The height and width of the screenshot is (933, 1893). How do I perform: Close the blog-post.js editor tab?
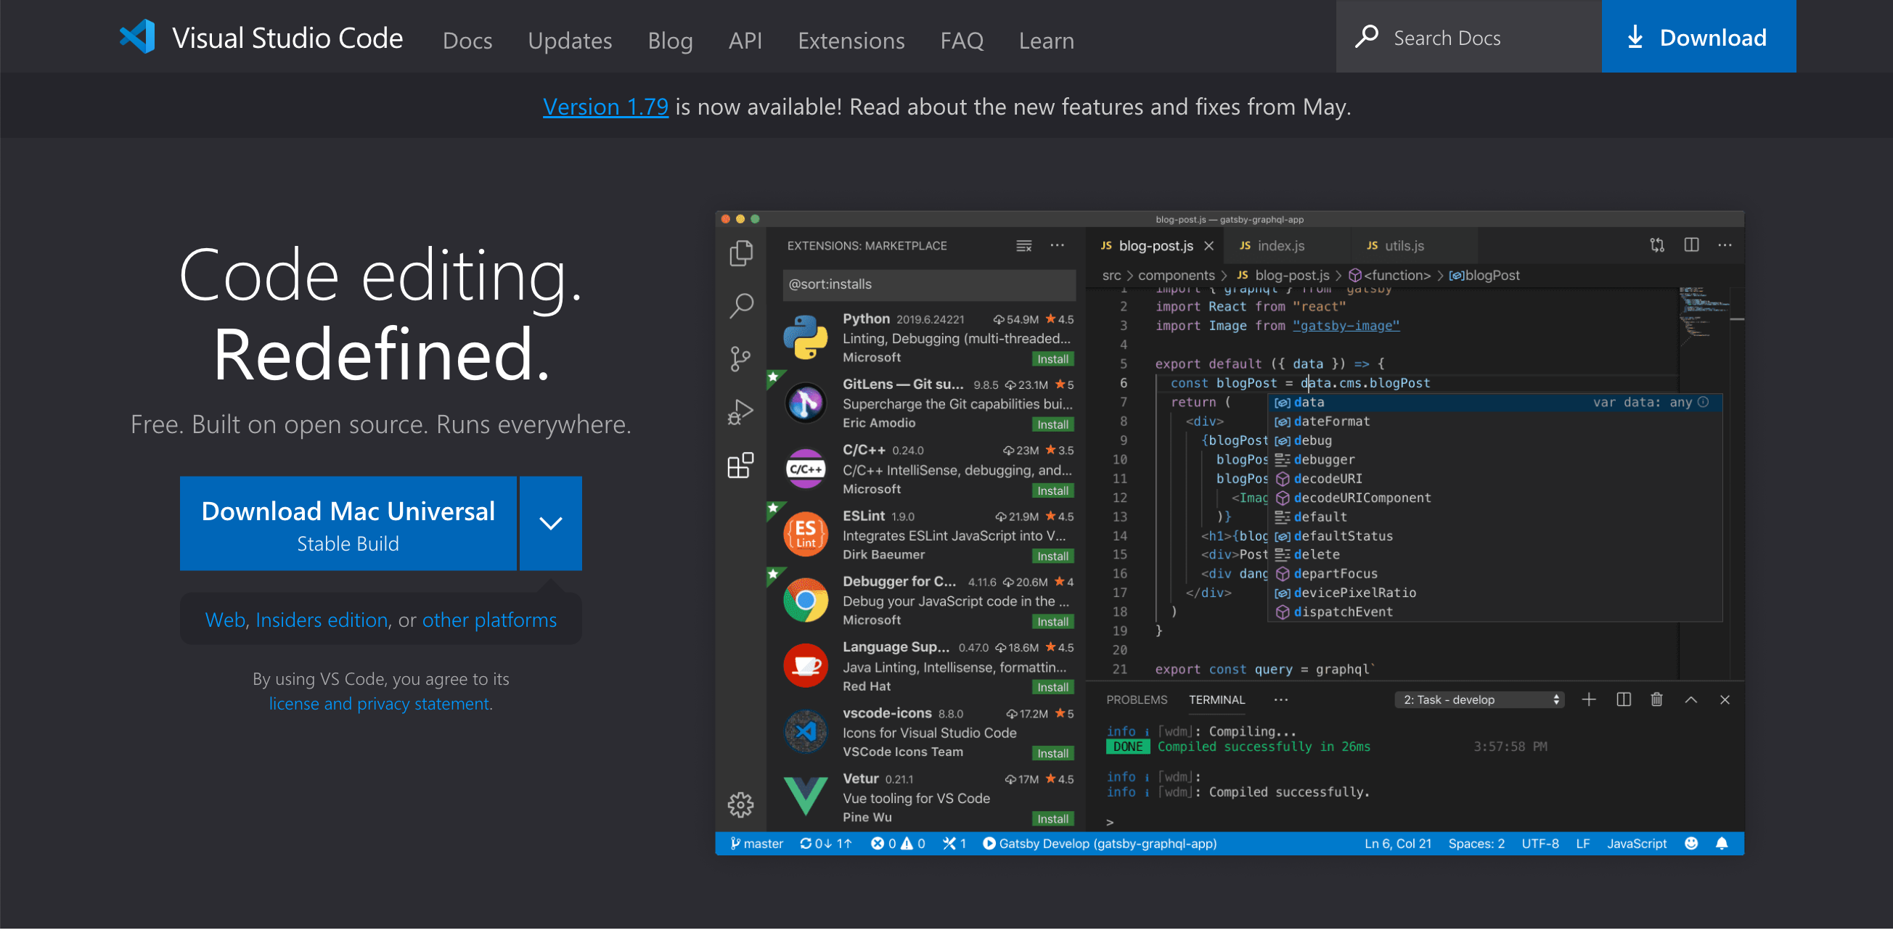[x=1209, y=246]
